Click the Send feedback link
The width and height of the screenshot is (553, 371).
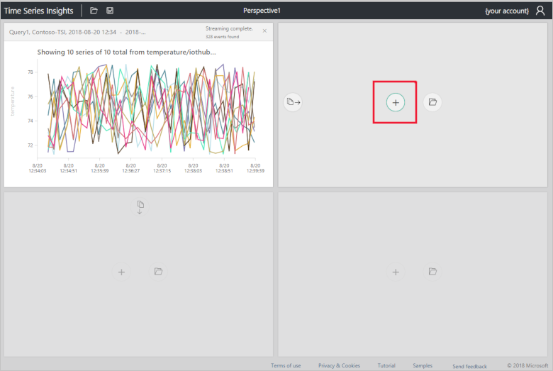click(x=469, y=367)
